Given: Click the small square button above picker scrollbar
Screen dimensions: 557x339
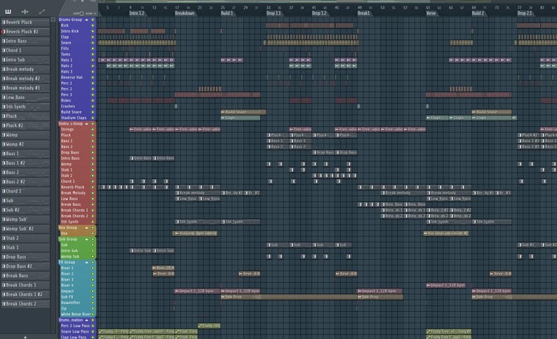Looking at the screenshot, I should (x=53, y=20).
